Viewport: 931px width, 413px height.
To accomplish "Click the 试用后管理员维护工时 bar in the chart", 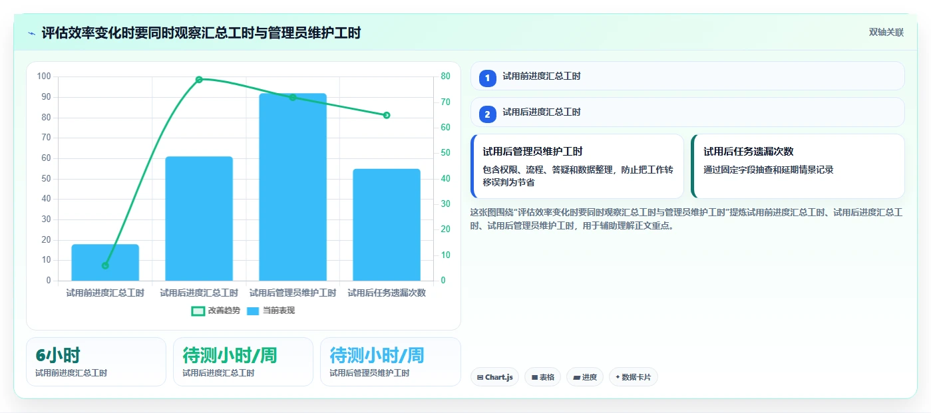I will point(293,187).
